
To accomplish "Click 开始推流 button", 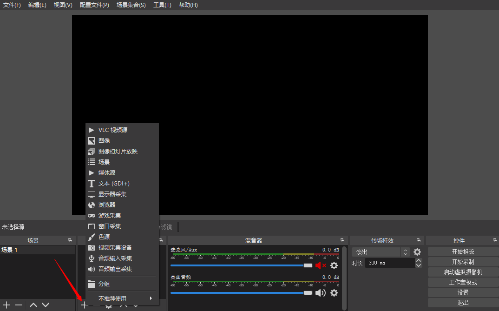I will [x=463, y=252].
